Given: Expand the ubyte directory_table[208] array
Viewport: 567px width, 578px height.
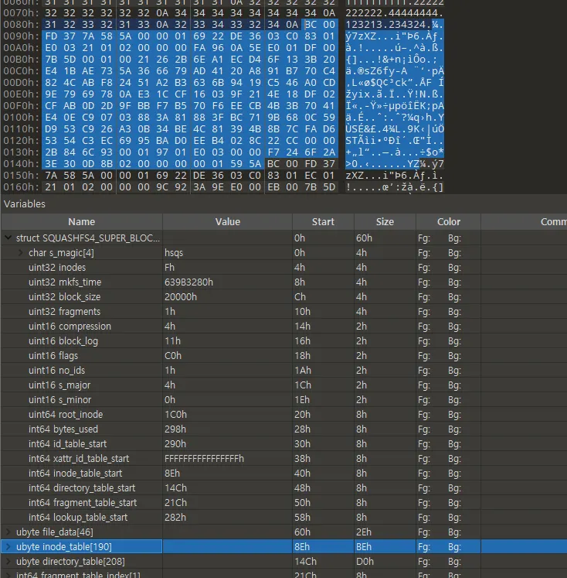Looking at the screenshot, I should click(x=8, y=562).
